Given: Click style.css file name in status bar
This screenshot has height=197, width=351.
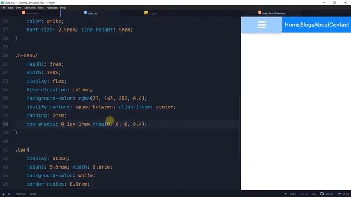Looking at the screenshot, I should [21, 194].
